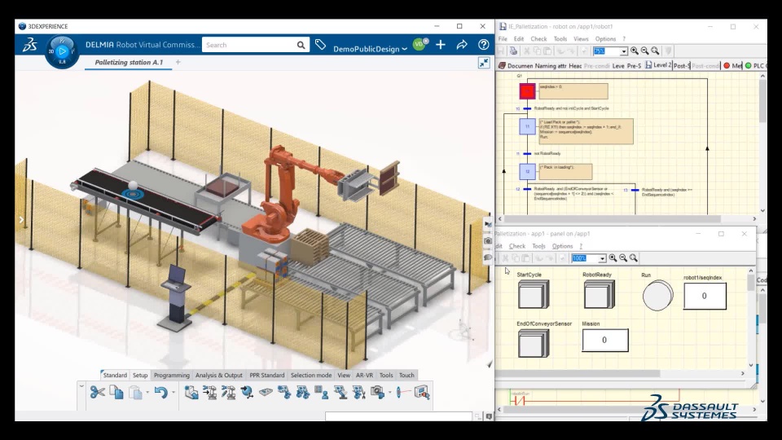The height and width of the screenshot is (440, 782).
Task: Open the 75% zoom dropdown in robot window
Action: pyautogui.click(x=623, y=51)
